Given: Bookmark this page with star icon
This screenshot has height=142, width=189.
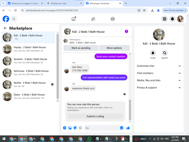Looking at the screenshot, I should [x=144, y=10].
